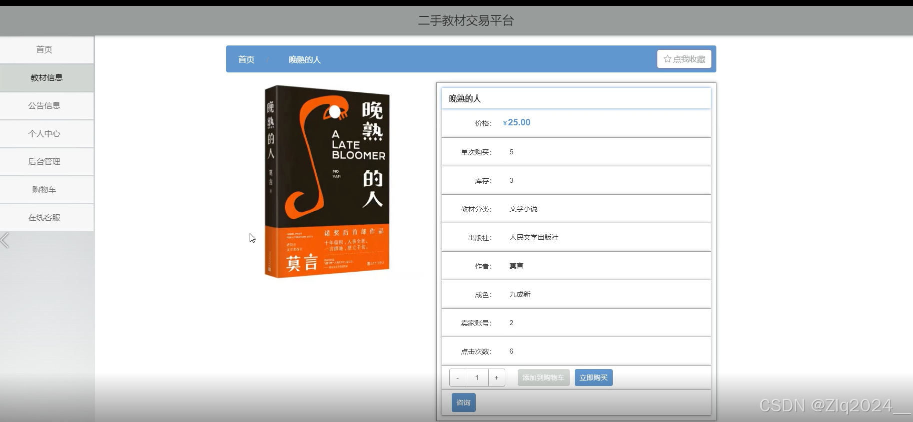The height and width of the screenshot is (422, 913).
Task: Click the 卖家账号 label
Action: pyautogui.click(x=476, y=323)
